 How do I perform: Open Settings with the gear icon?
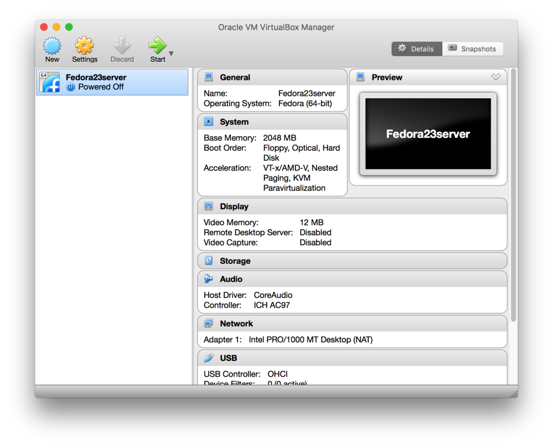pyautogui.click(x=84, y=46)
